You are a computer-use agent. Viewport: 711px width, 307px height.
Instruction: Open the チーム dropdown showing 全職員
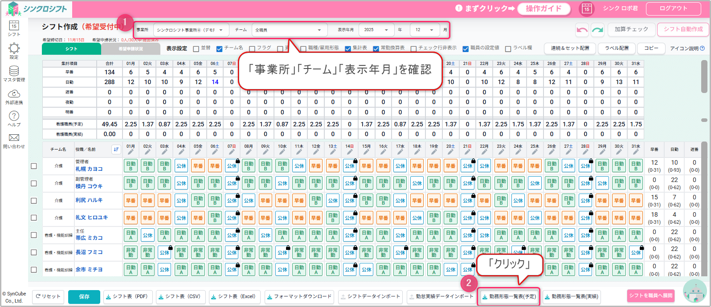pos(288,30)
